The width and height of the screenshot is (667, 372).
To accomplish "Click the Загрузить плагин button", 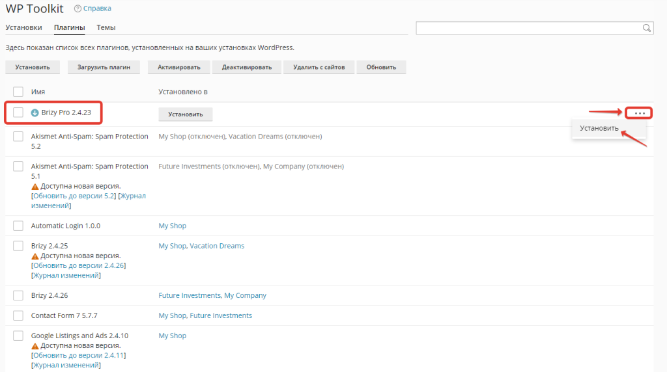I will pyautogui.click(x=104, y=67).
